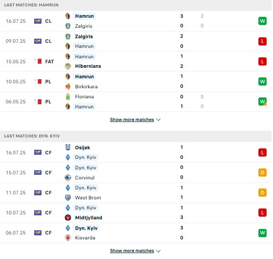
Task: Select the CL competition label for 16.07.25
Action: point(48,21)
